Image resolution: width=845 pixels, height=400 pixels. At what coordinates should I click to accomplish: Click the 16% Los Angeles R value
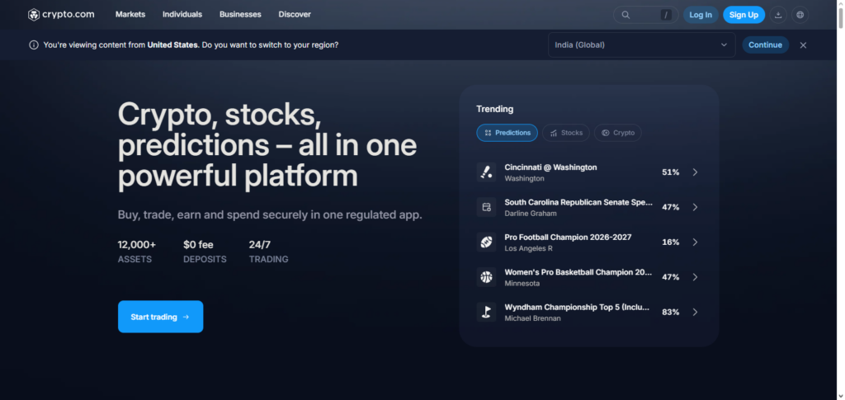tap(670, 242)
